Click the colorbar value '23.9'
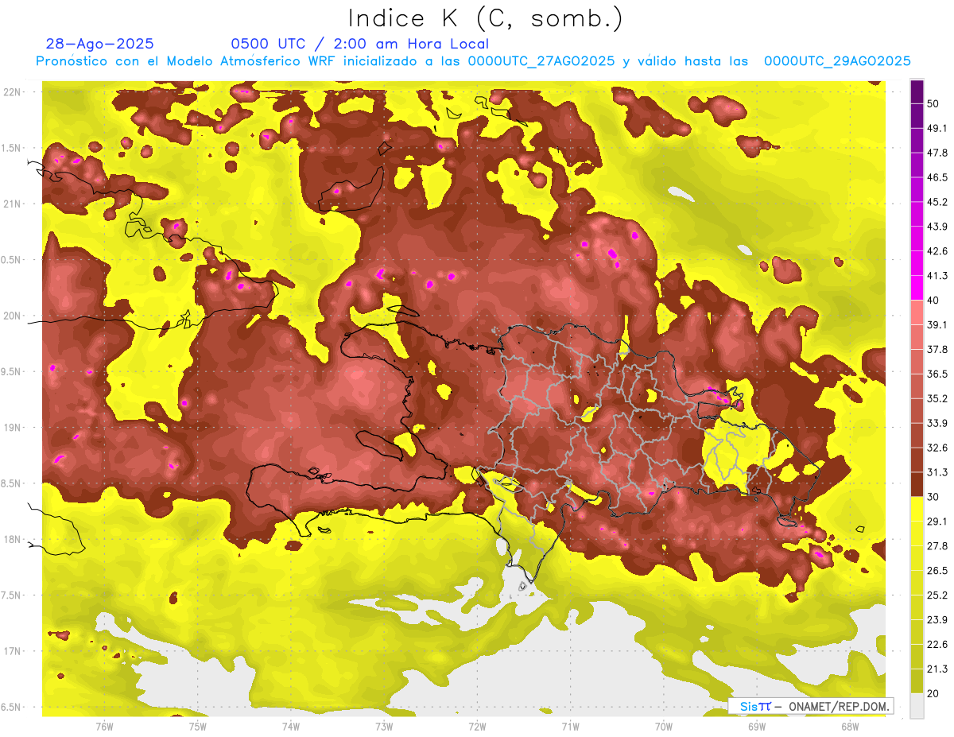The width and height of the screenshot is (954, 737). click(937, 620)
